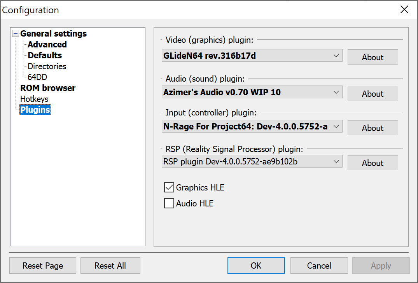The width and height of the screenshot is (418, 283).
Task: Click About for Azimer's Audio plugin
Action: click(372, 93)
